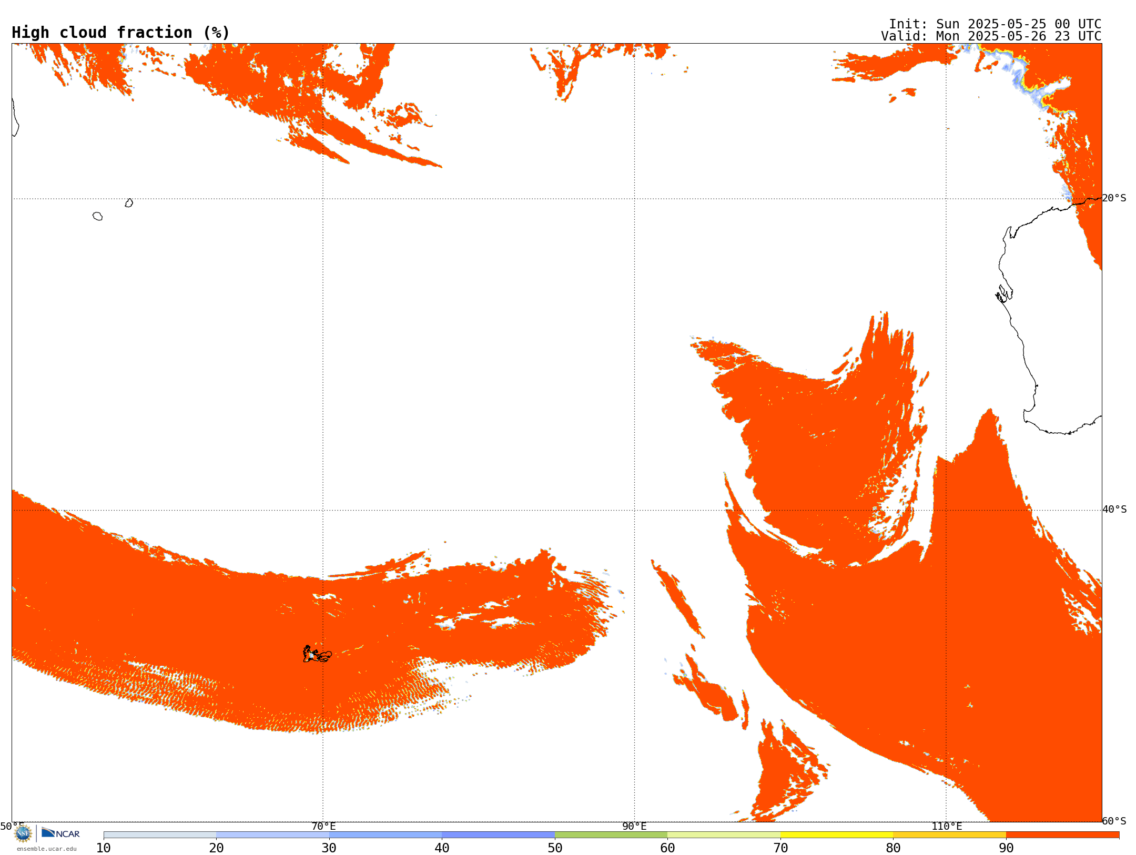Click the Réunion island outline on the map
This screenshot has height=855, width=1136.
point(97,216)
